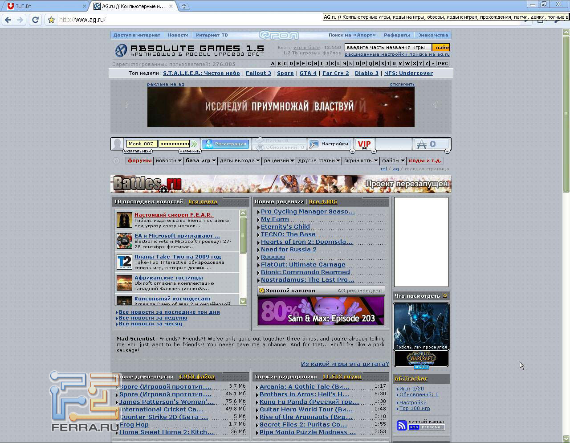570x443 pixels.
Task: Expand the 'новости' dropdown menu
Action: pos(168,160)
